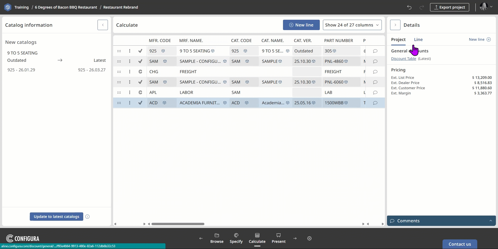
Task: Collapse the Details panel
Action: tap(395, 25)
